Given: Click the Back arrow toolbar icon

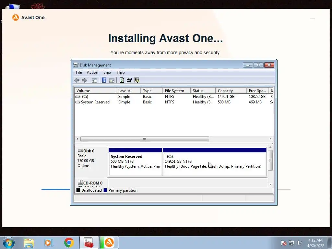Looking at the screenshot, I should coord(77,80).
